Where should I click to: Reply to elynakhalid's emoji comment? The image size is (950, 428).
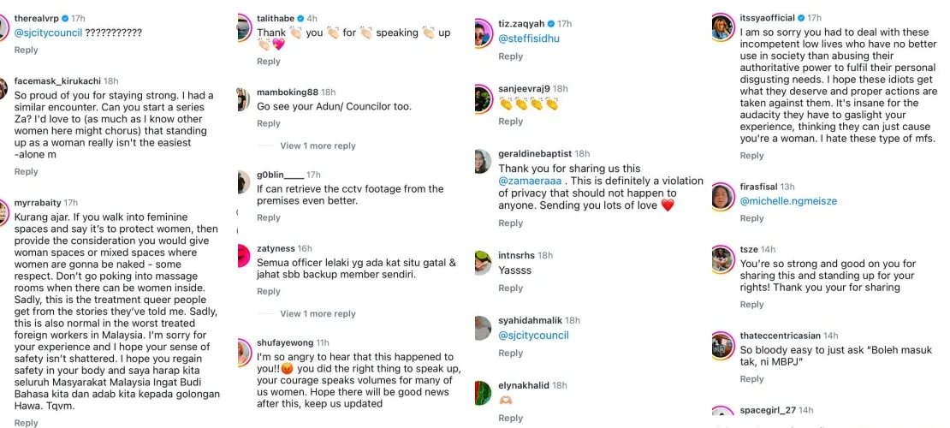tap(510, 418)
